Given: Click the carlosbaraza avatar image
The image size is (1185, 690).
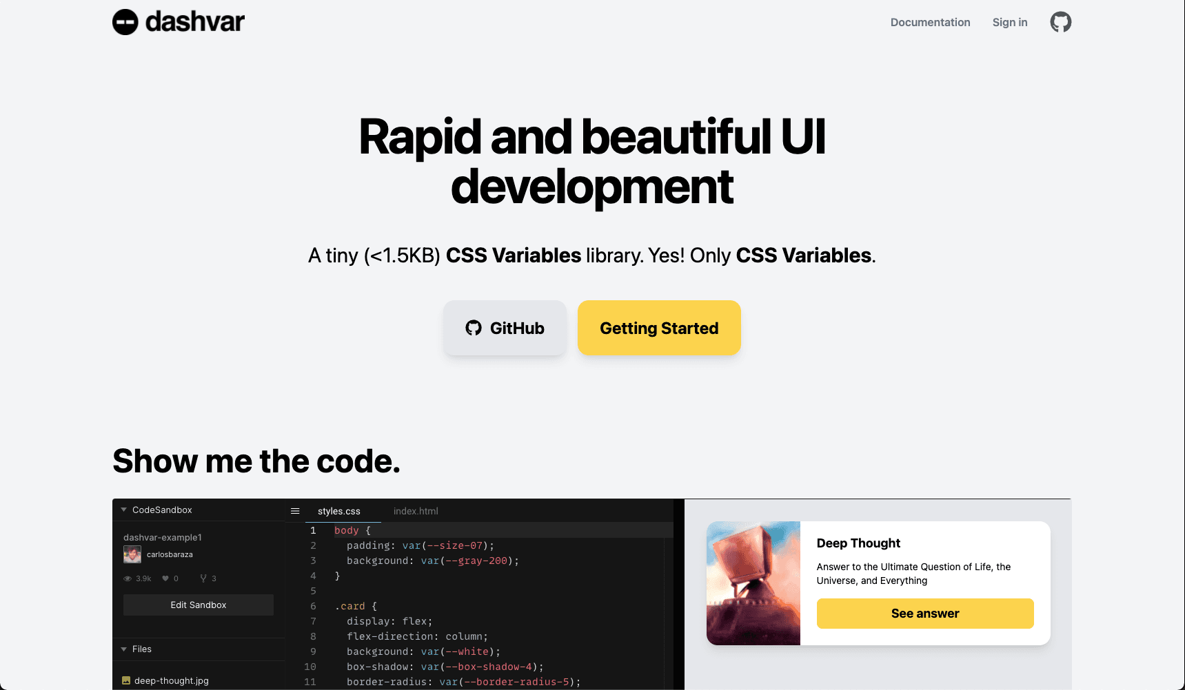Looking at the screenshot, I should tap(132, 554).
